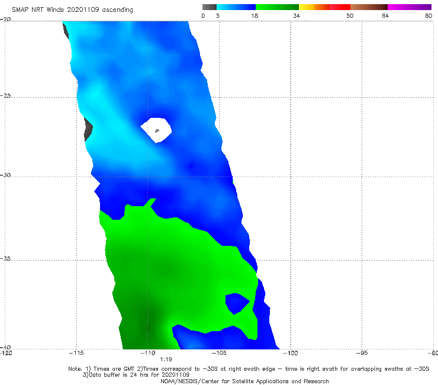Image resolution: width=438 pixels, height=385 pixels.
Task: Click the latitude label '-40' at bottom left
Action: (x=5, y=347)
